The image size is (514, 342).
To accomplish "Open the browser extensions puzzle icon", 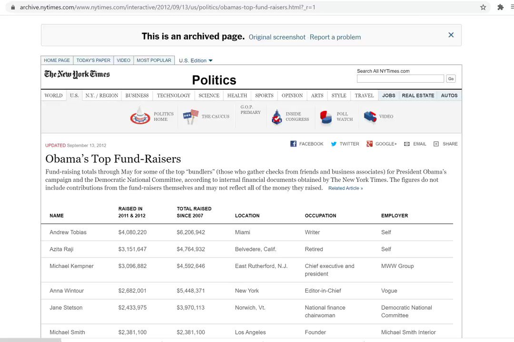I will click(500, 7).
